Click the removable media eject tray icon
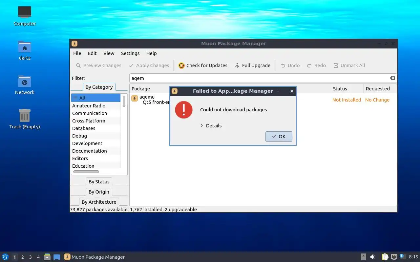The width and height of the screenshot is (420, 262). (363, 257)
